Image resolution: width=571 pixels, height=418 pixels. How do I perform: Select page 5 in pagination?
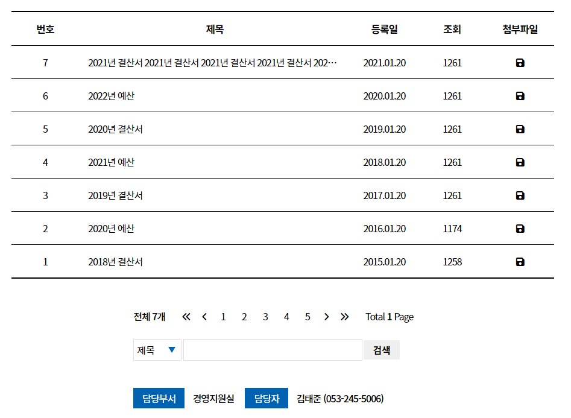308,317
